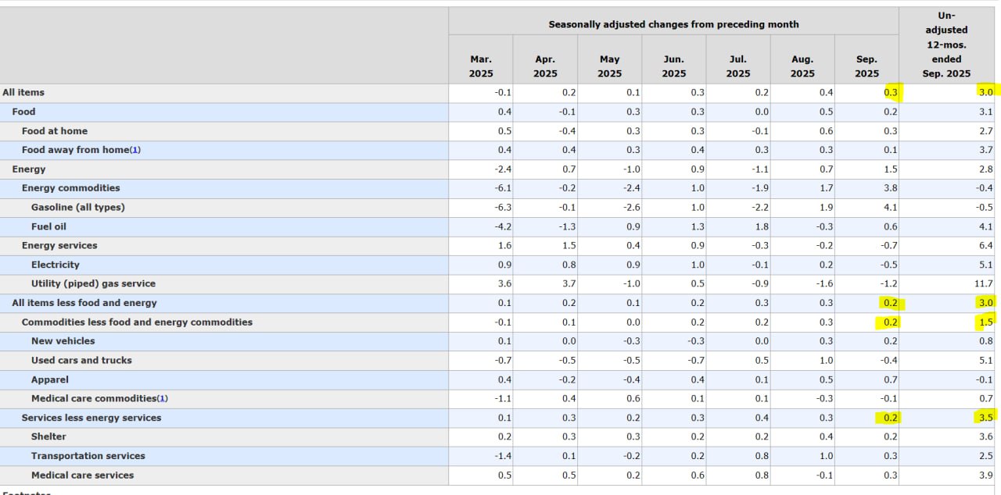Select the 11.7 value for Utility gas service
This screenshot has height=495, width=1001.
(x=984, y=283)
